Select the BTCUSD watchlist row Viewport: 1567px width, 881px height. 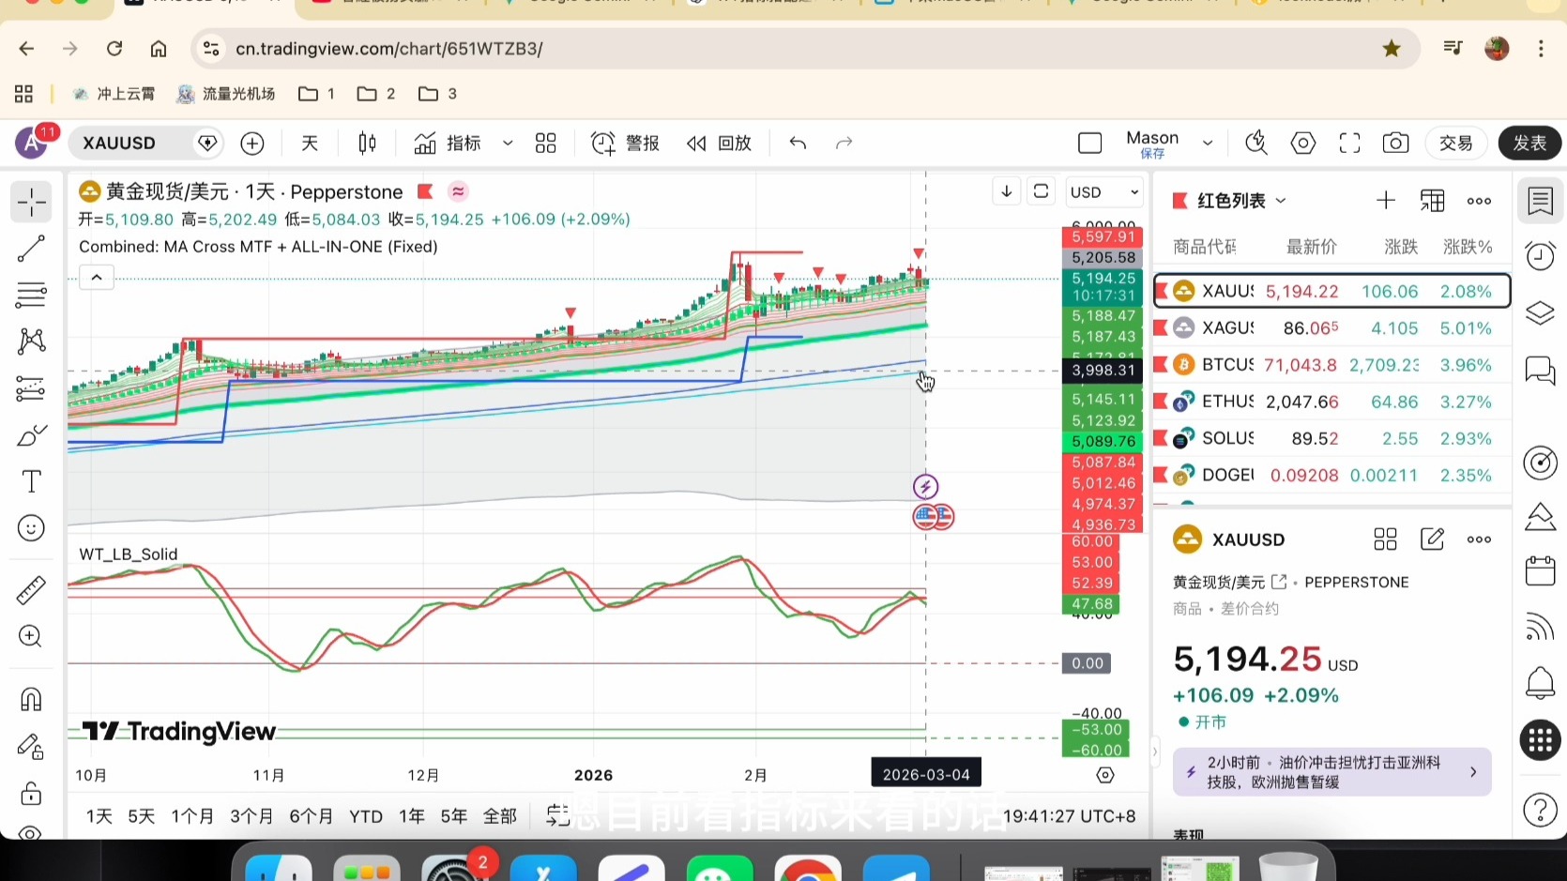coord(1331,365)
